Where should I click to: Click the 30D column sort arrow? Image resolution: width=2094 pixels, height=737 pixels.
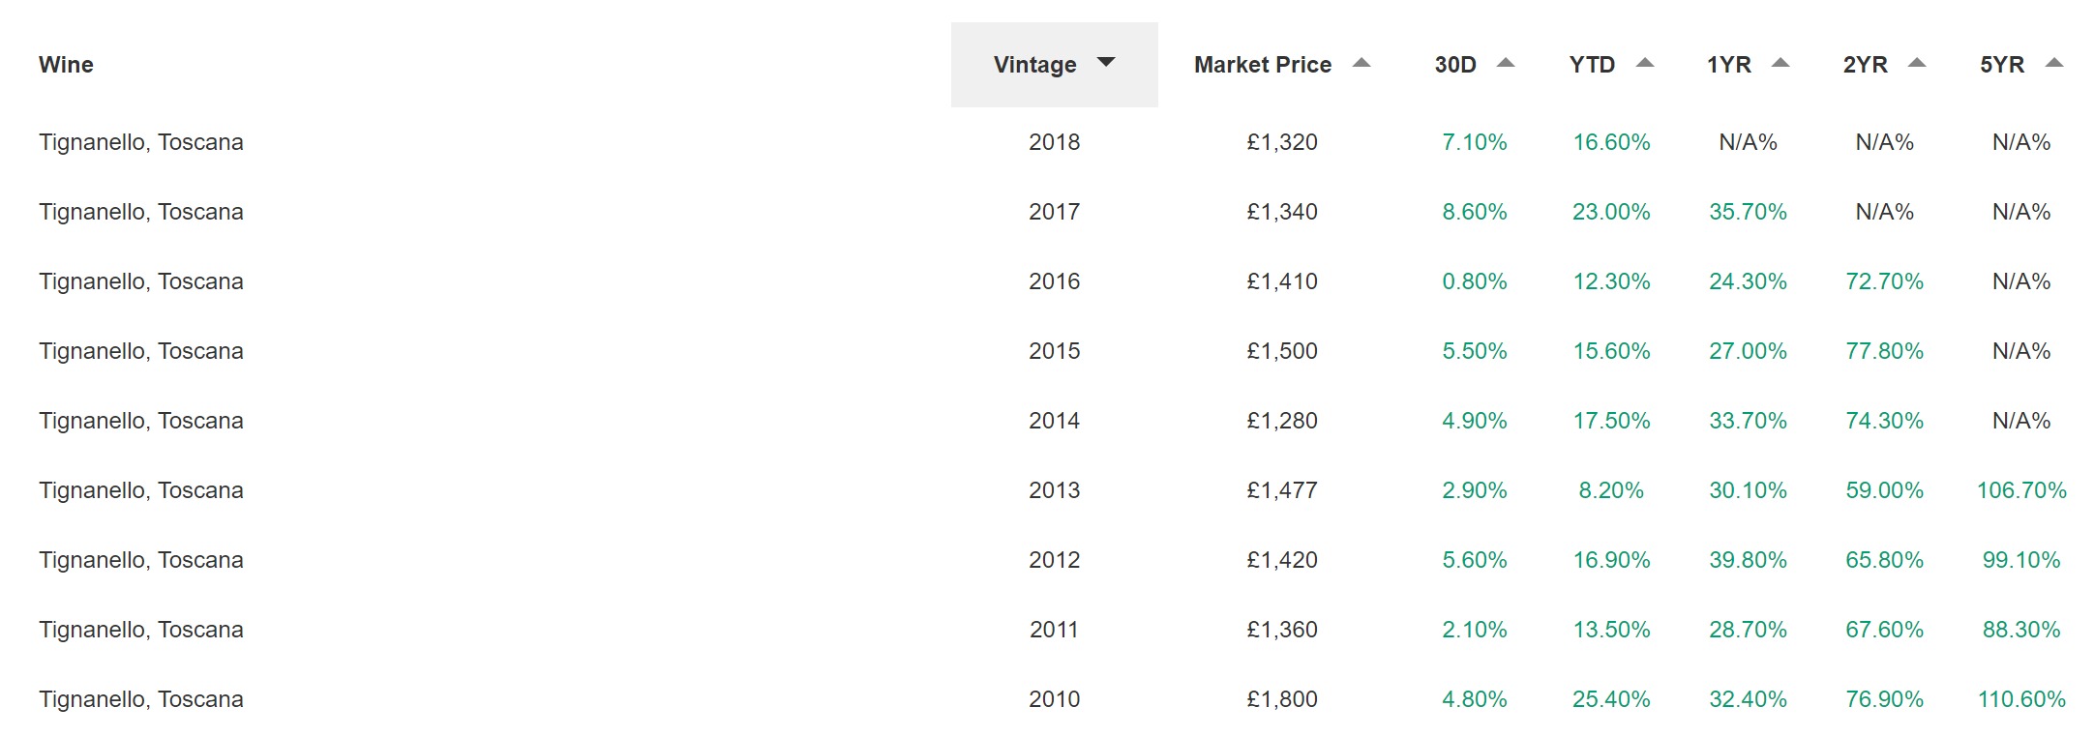[1506, 63]
